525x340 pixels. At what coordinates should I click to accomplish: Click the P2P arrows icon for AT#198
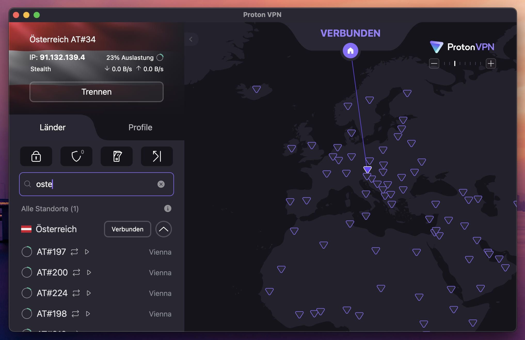pyautogui.click(x=75, y=314)
